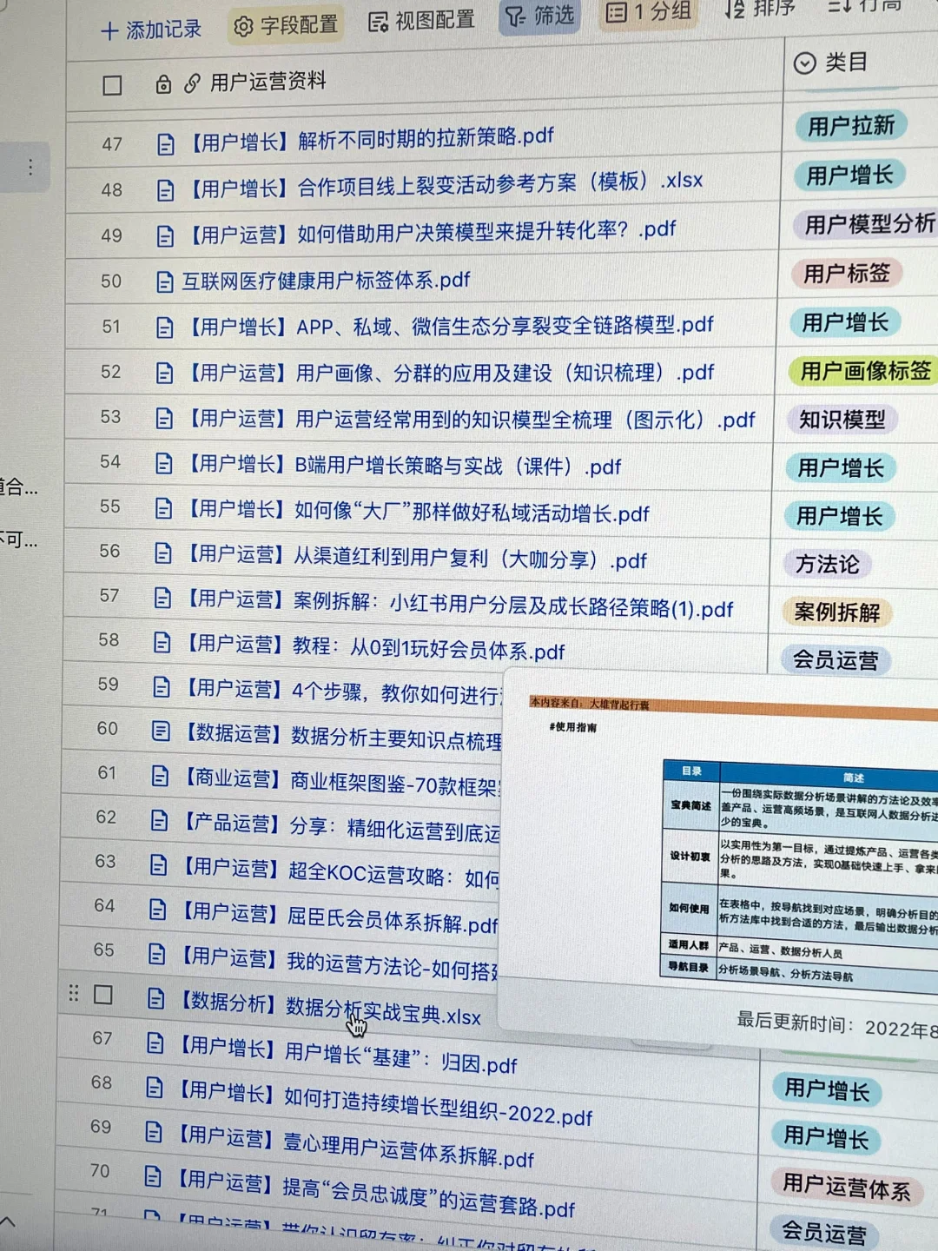Grab the drag handle of 数据分析实战宝典 row
Image resolution: width=938 pixels, height=1251 pixels.
74,994
